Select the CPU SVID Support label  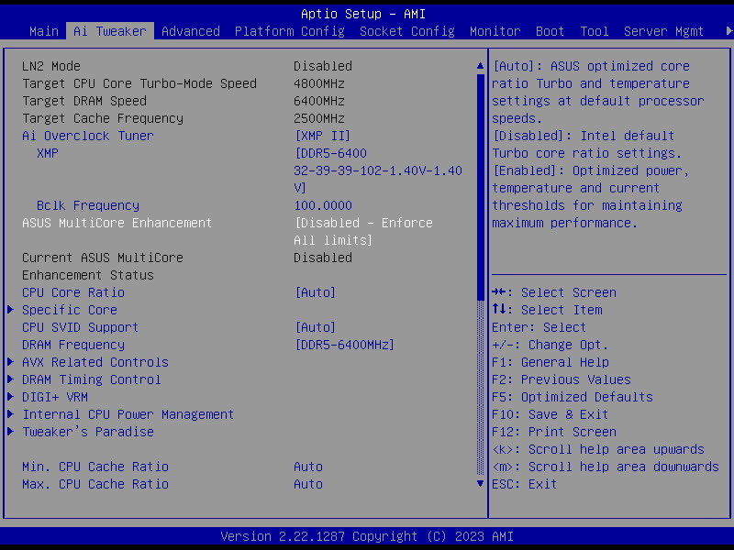(x=81, y=327)
